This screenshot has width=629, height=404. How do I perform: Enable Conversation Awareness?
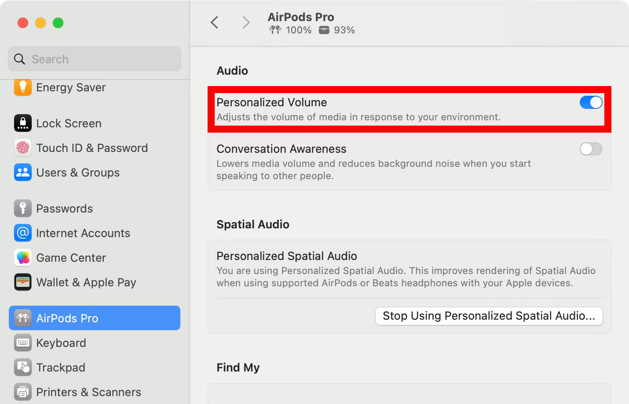pyautogui.click(x=591, y=149)
